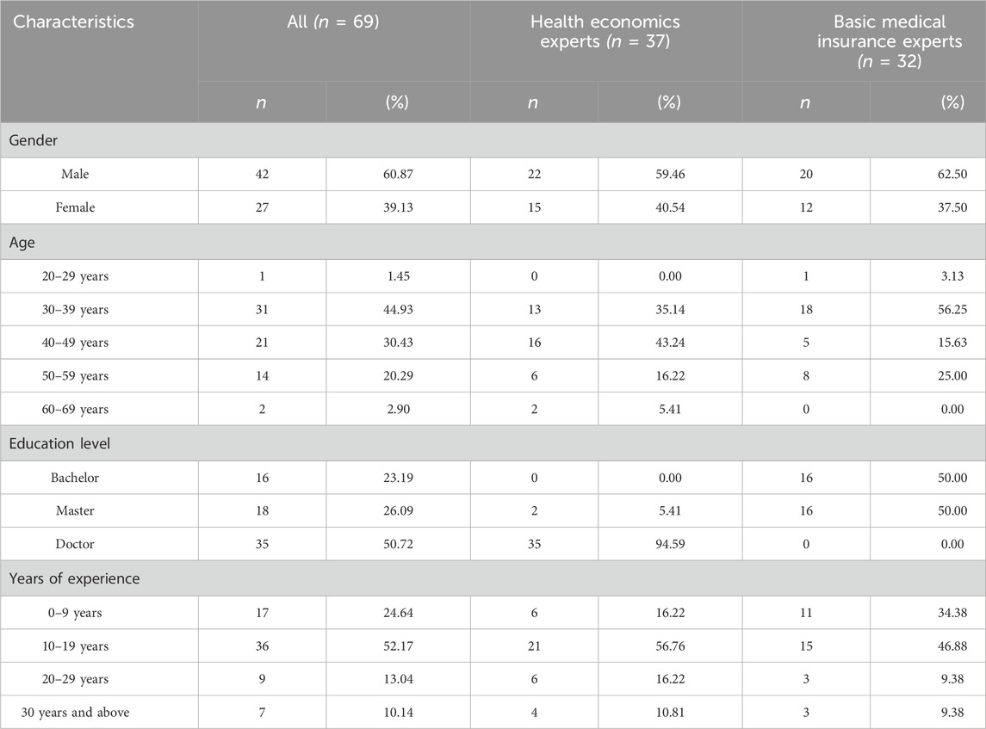Select the Male row label

coord(75,174)
